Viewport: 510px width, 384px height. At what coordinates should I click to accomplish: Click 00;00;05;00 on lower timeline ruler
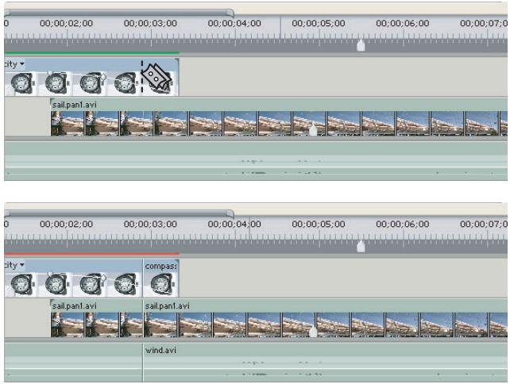(x=319, y=225)
